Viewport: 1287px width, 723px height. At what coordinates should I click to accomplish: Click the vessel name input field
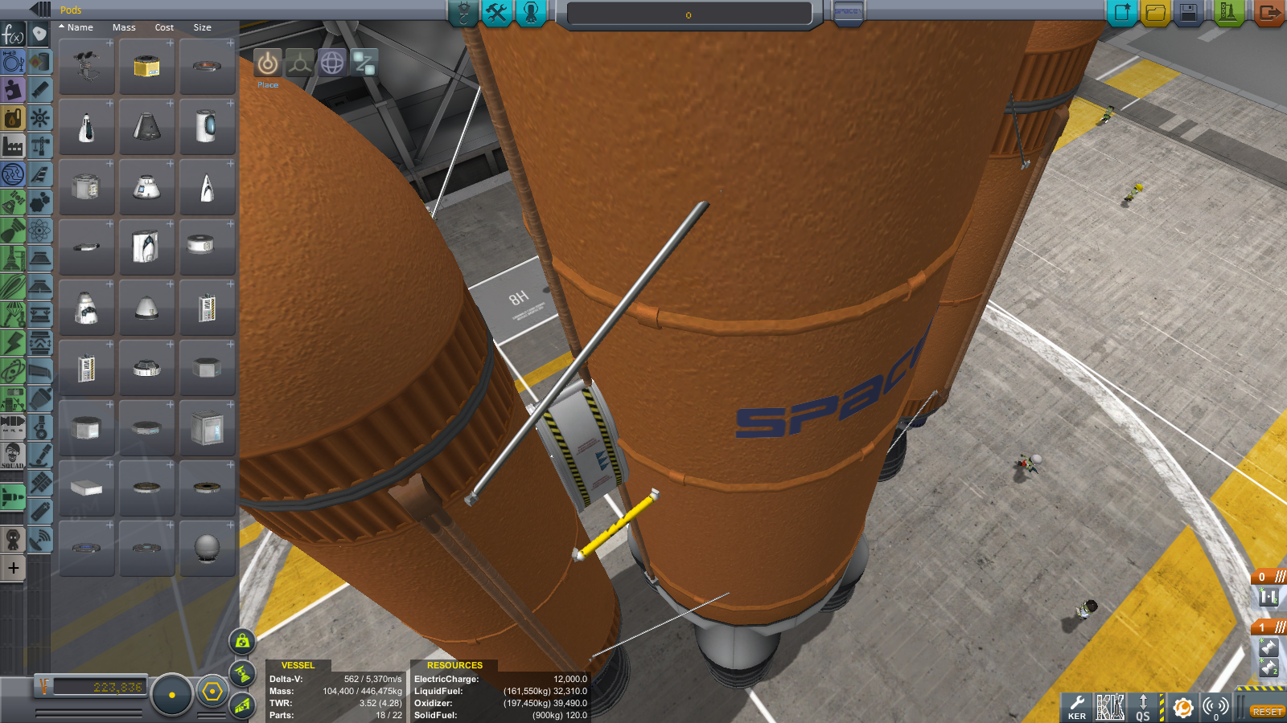(689, 14)
